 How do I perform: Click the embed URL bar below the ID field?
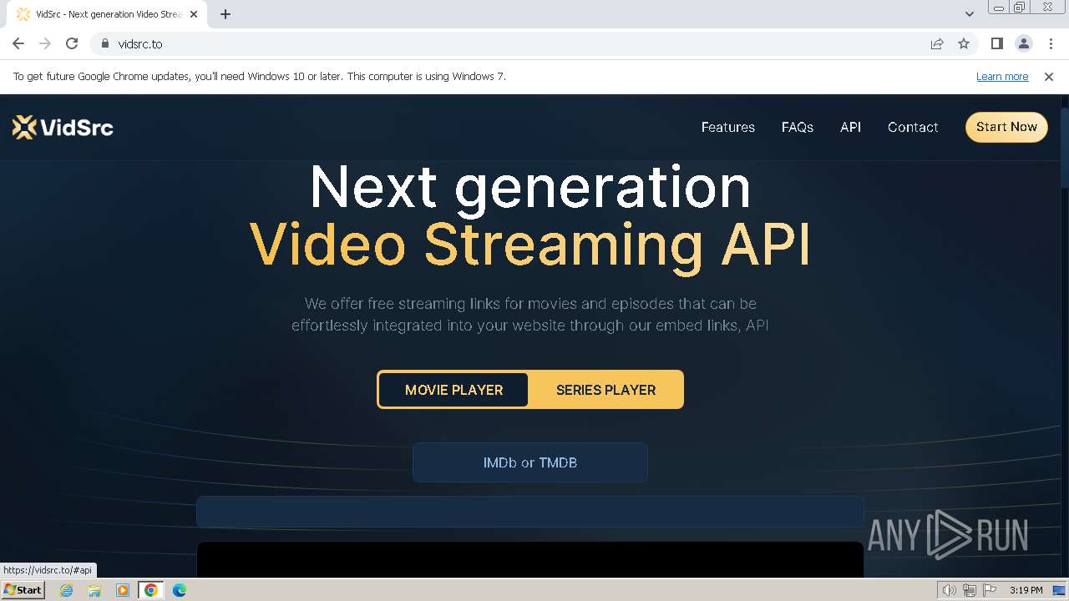tap(530, 512)
